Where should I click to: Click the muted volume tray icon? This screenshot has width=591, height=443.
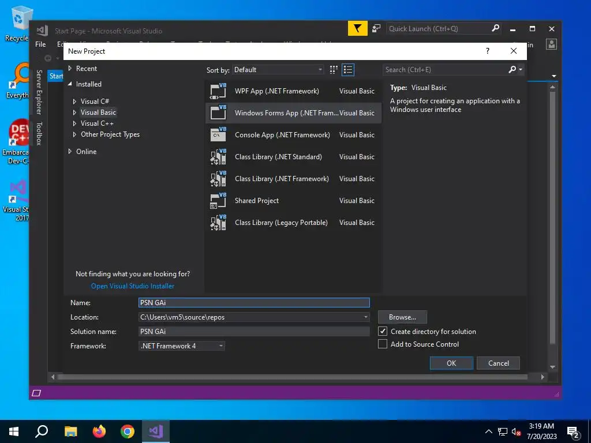tap(517, 431)
